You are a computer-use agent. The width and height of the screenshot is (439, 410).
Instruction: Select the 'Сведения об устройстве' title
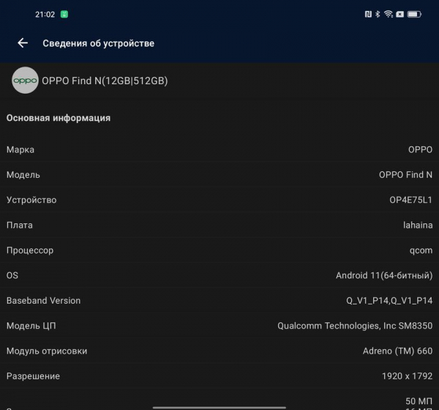click(99, 43)
